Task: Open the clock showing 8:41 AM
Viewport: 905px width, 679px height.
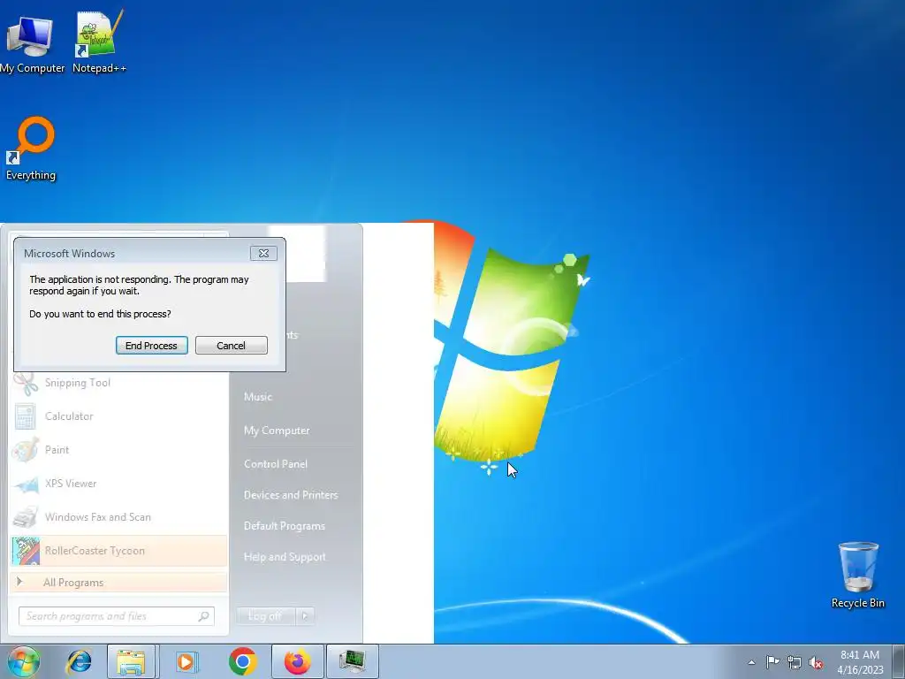Action: tap(860, 662)
